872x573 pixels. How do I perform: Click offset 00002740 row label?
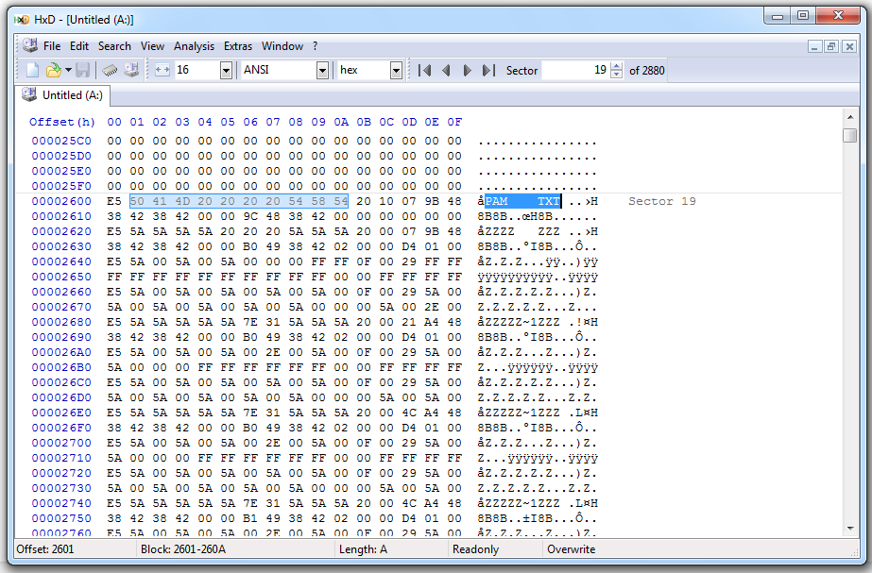[x=61, y=503]
